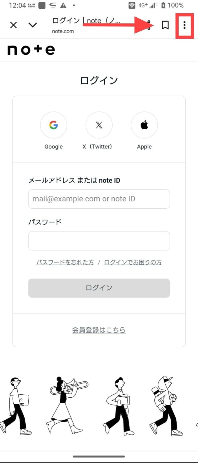This screenshot has height=463, width=198.
Task: Choose the X (Twitter) login icon
Action: point(99,125)
